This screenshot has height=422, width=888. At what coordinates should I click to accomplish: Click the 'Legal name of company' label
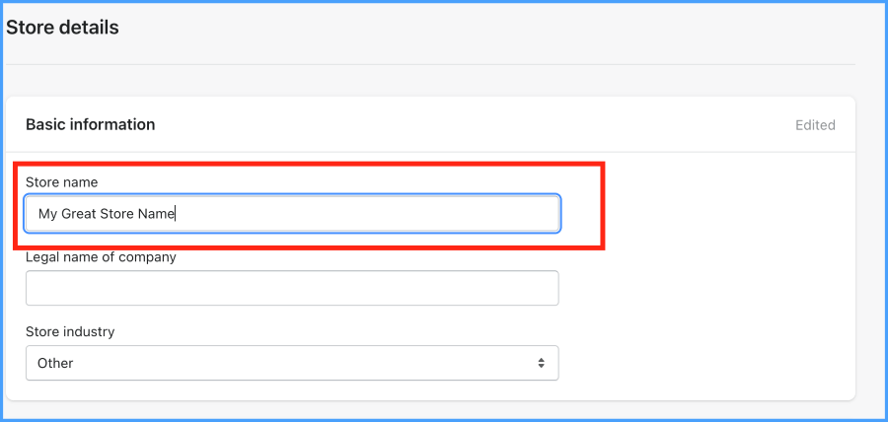pyautogui.click(x=101, y=257)
